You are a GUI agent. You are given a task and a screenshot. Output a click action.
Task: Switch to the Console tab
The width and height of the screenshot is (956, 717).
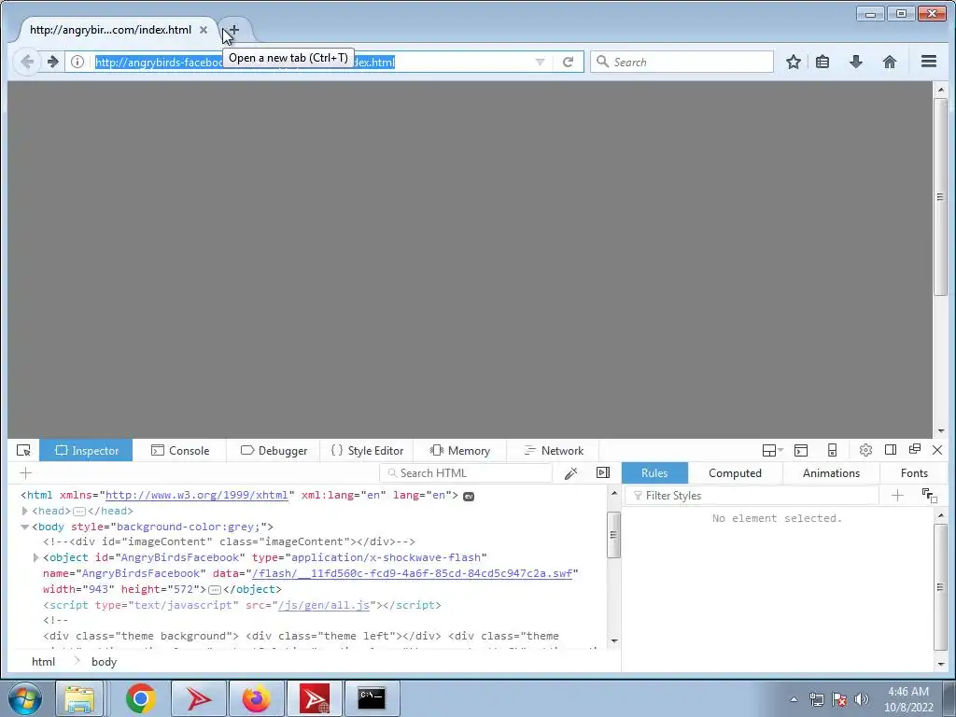180,451
